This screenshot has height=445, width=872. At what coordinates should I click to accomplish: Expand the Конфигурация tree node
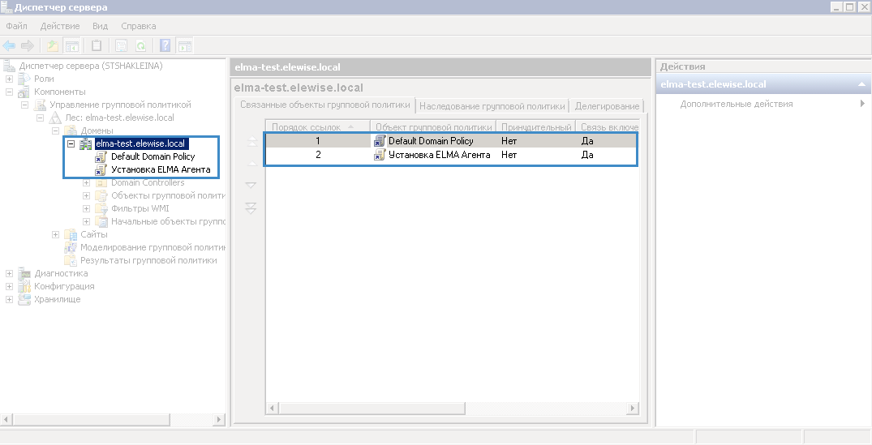(x=9, y=286)
